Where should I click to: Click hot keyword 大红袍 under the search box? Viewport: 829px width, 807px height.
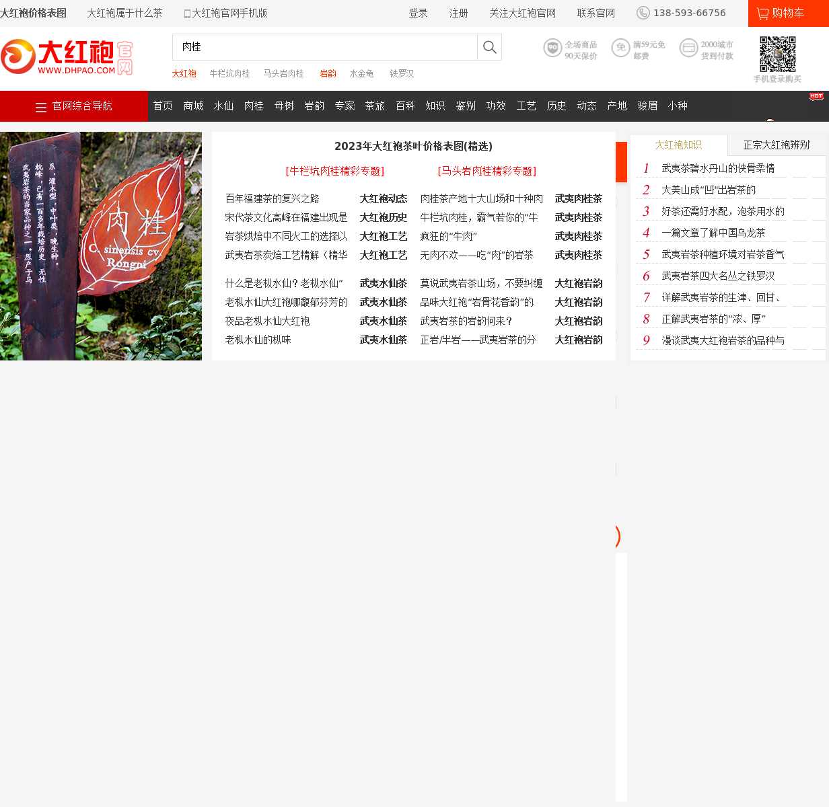pyautogui.click(x=184, y=74)
